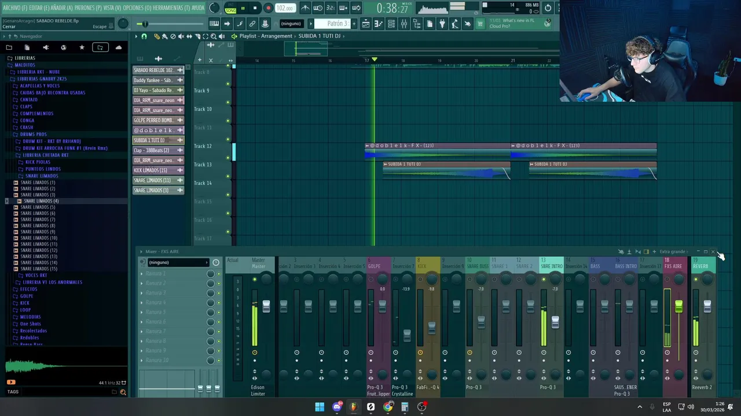The width and height of the screenshot is (741, 416).
Task: Mute the SNRE INTRO mixer track
Action: coord(543,280)
